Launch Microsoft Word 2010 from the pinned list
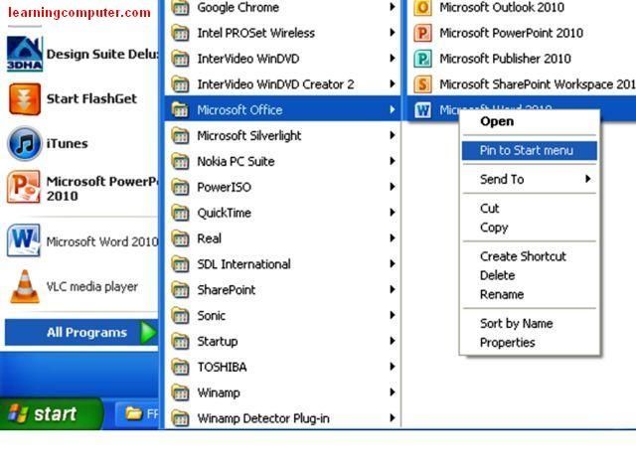Screen dimensions: 636x471 81,241
